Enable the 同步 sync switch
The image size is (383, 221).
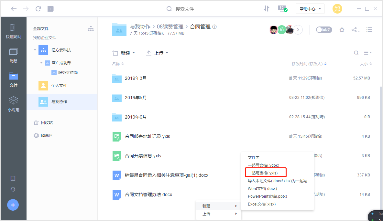click(324, 29)
